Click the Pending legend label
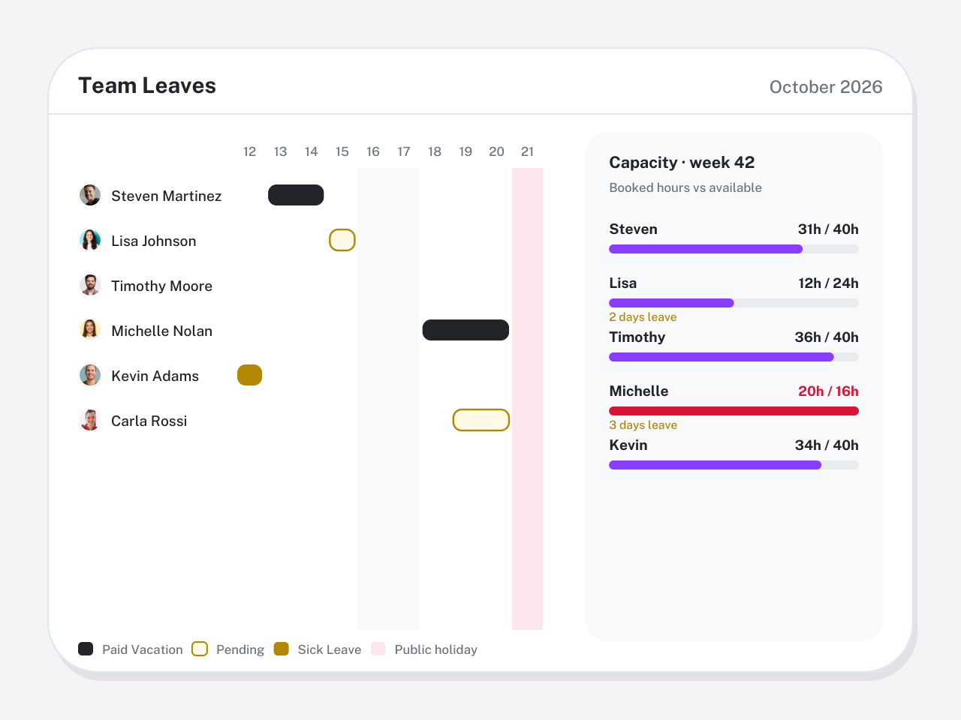 click(x=240, y=649)
